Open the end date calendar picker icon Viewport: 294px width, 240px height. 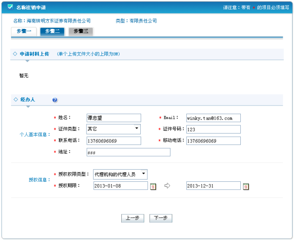point(246,186)
